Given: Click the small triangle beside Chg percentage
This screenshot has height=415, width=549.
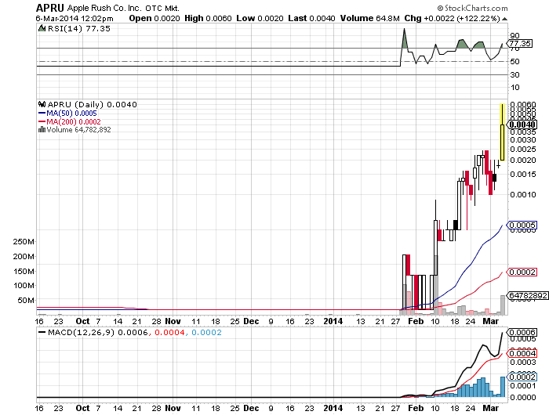Looking at the screenshot, I should [505, 19].
